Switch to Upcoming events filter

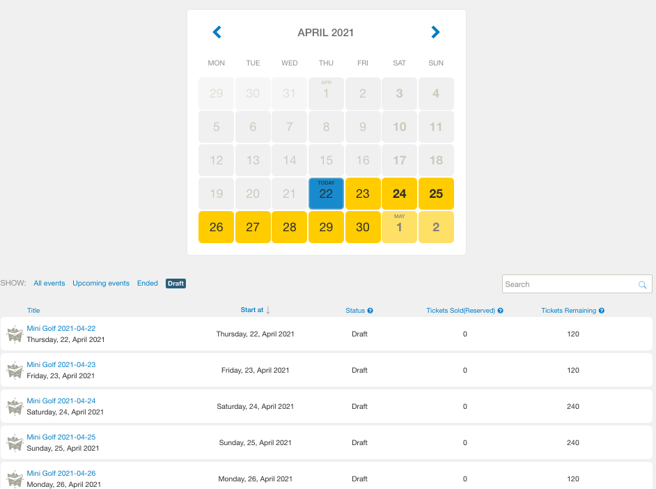[x=101, y=284]
